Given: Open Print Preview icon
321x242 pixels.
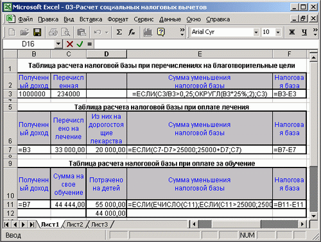Looking at the screenshot, I should tap(65, 32).
